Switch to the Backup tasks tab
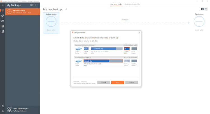Viewport: 210px width, 114px height. [x=116, y=4]
